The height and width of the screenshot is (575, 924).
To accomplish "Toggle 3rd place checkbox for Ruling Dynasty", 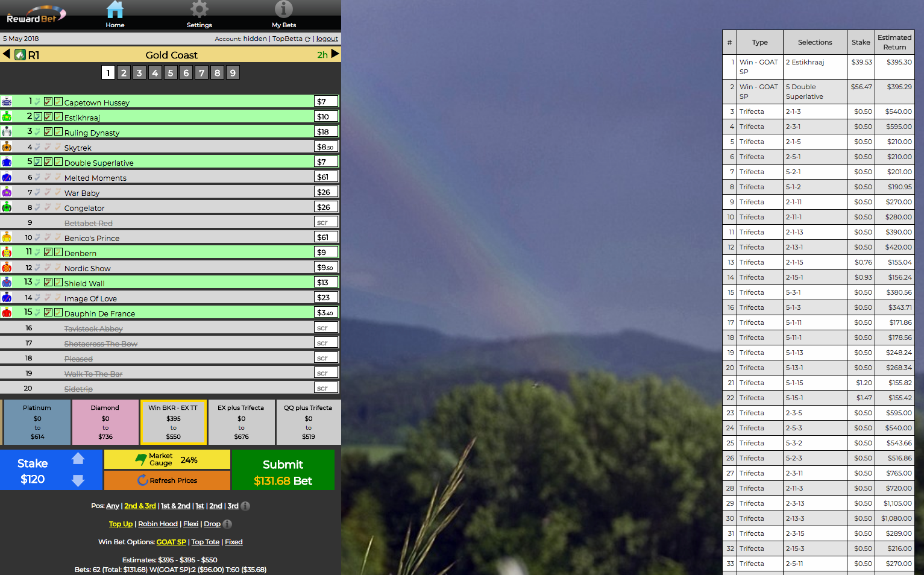I will [58, 131].
